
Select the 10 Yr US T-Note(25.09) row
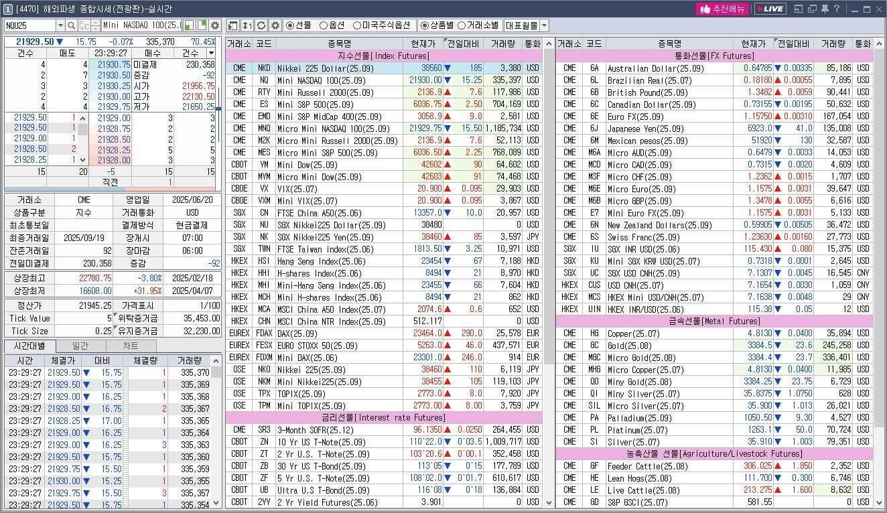point(384,441)
